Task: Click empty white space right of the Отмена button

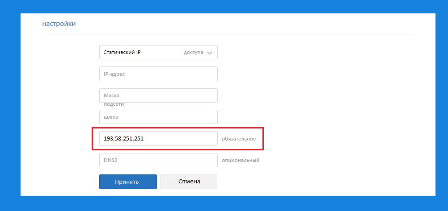Action: pyautogui.click(x=313, y=182)
